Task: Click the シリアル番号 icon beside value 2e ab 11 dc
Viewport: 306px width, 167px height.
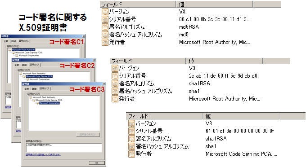Action: [x=115, y=76]
